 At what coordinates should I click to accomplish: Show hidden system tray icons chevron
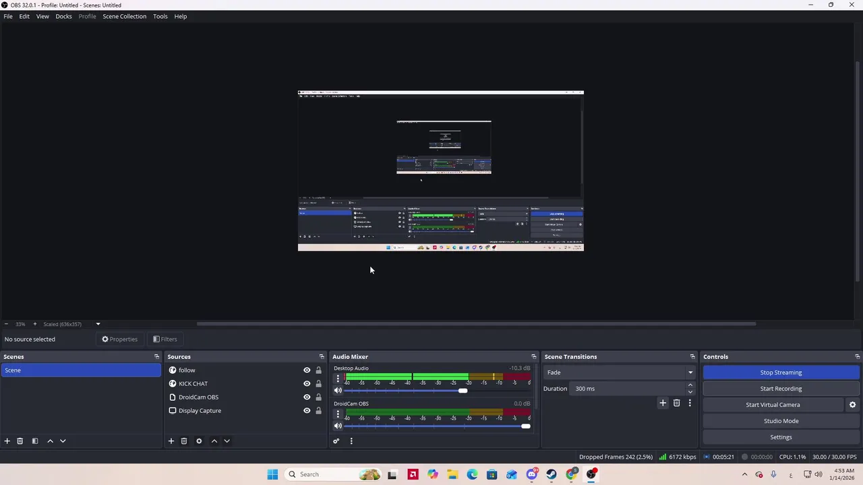click(x=744, y=474)
